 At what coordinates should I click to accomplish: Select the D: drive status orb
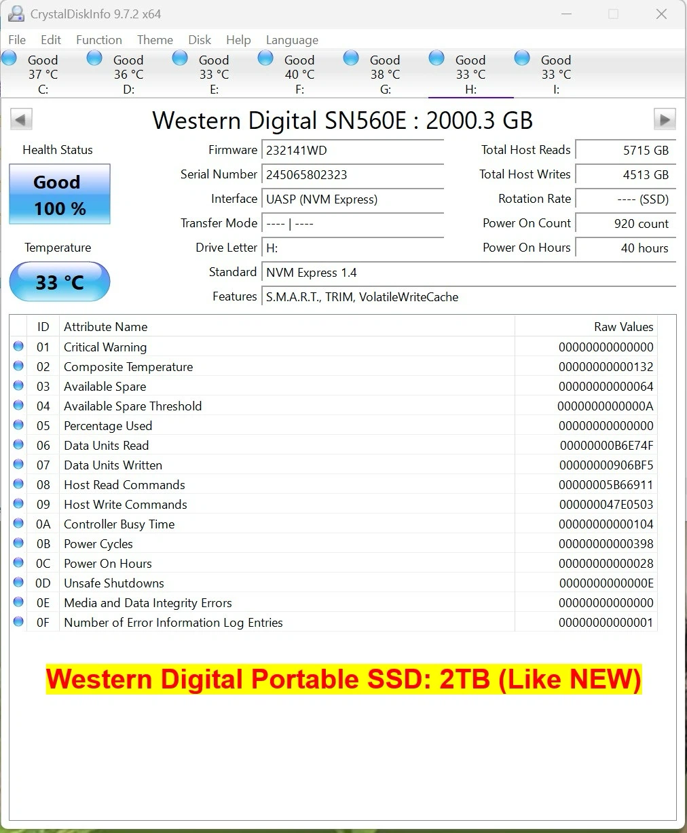pyautogui.click(x=94, y=58)
